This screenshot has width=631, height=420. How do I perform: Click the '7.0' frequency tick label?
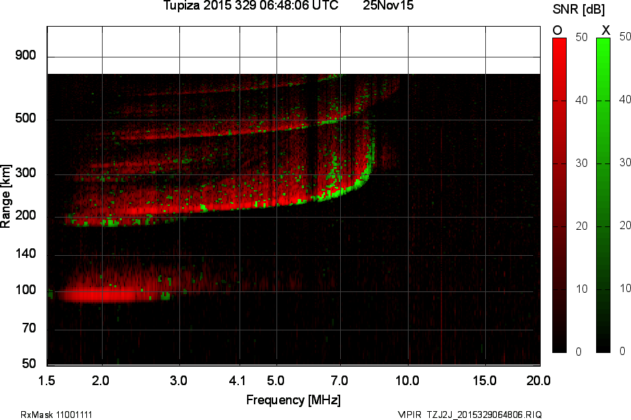(x=339, y=380)
